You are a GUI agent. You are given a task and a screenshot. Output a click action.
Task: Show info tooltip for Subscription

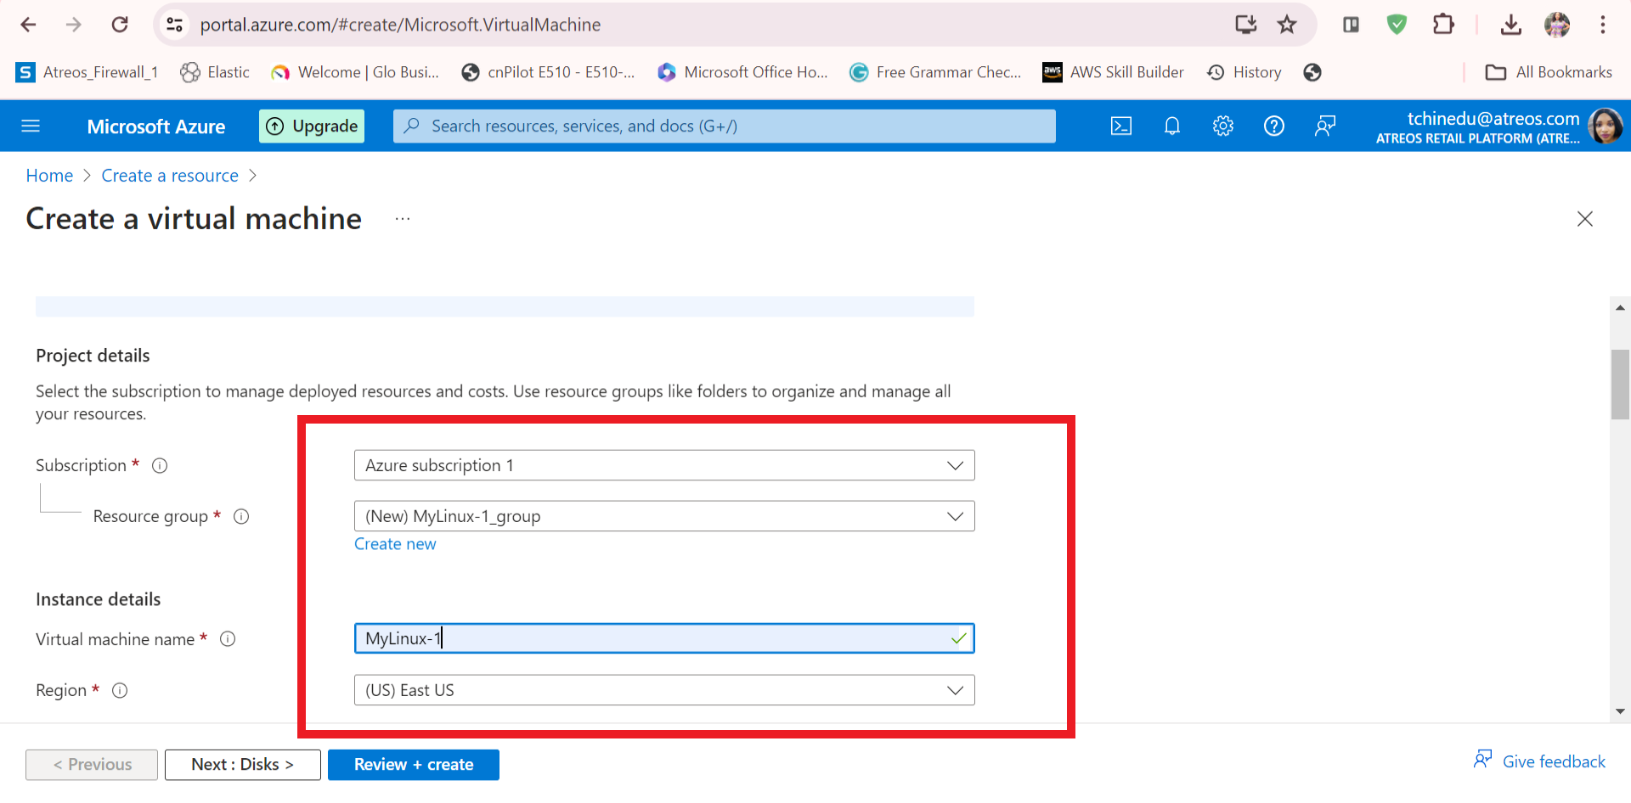[160, 465]
